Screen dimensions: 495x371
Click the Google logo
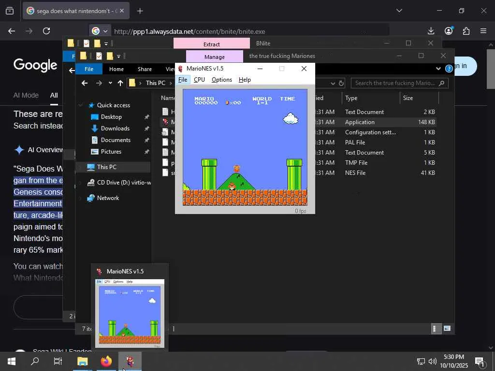coord(35,65)
